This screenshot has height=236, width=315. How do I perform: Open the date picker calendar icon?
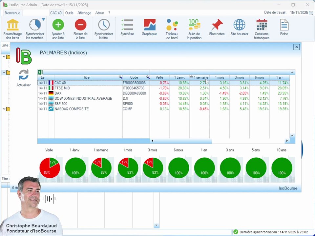(311, 13)
